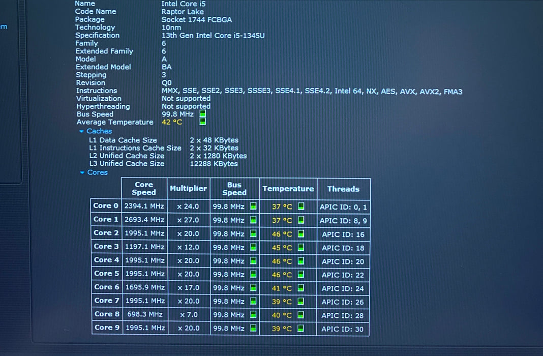Open the bus speed graph icon for Core 6

click(x=253, y=287)
